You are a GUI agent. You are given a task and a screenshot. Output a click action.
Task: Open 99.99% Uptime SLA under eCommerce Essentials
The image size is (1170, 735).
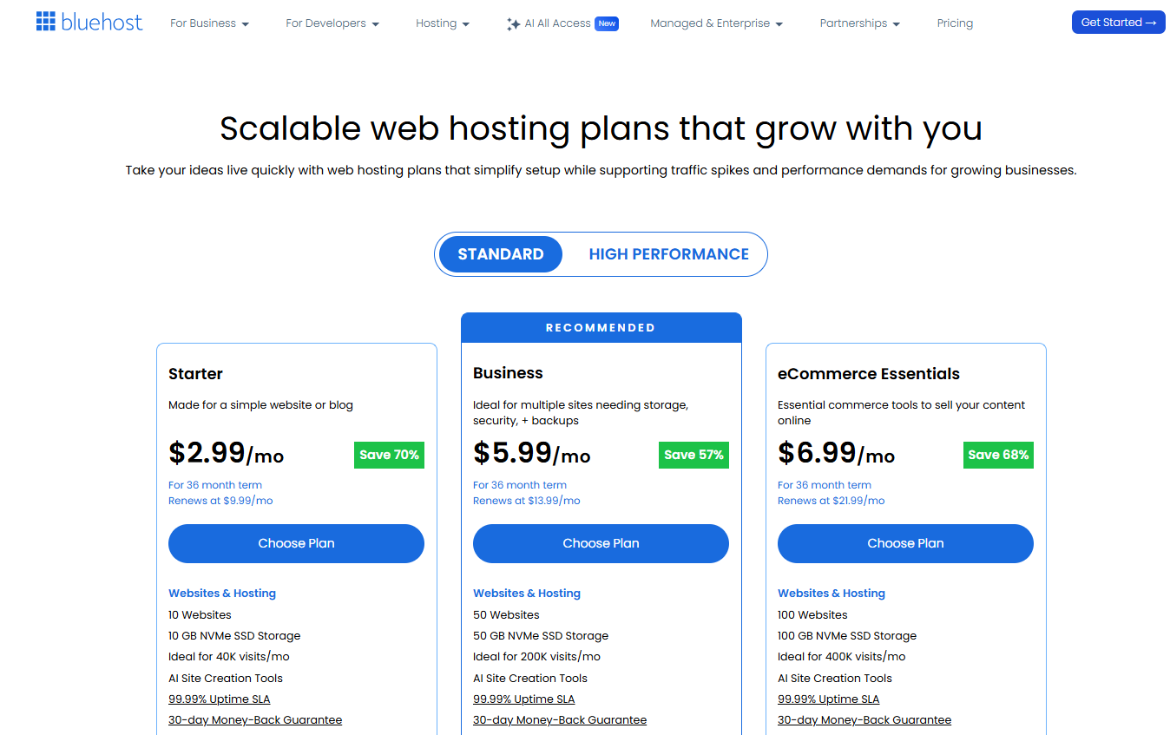tap(829, 699)
